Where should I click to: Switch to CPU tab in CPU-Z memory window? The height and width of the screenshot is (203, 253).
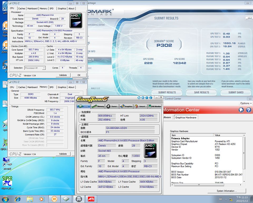coord(12,87)
